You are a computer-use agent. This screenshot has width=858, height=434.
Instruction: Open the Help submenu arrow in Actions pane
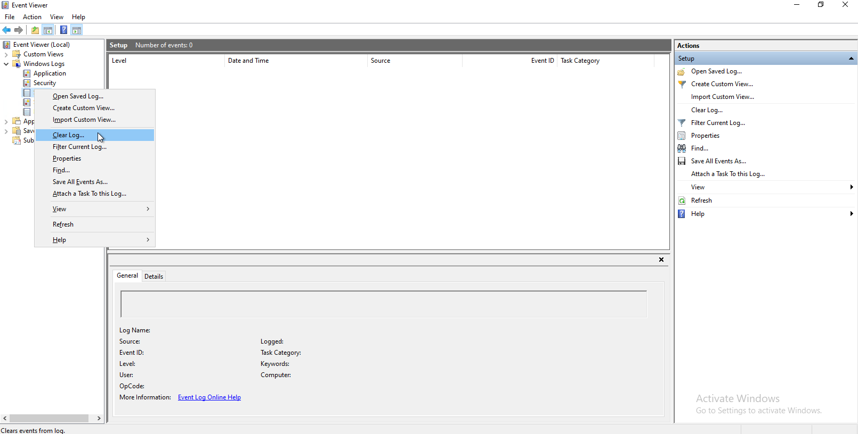(852, 214)
